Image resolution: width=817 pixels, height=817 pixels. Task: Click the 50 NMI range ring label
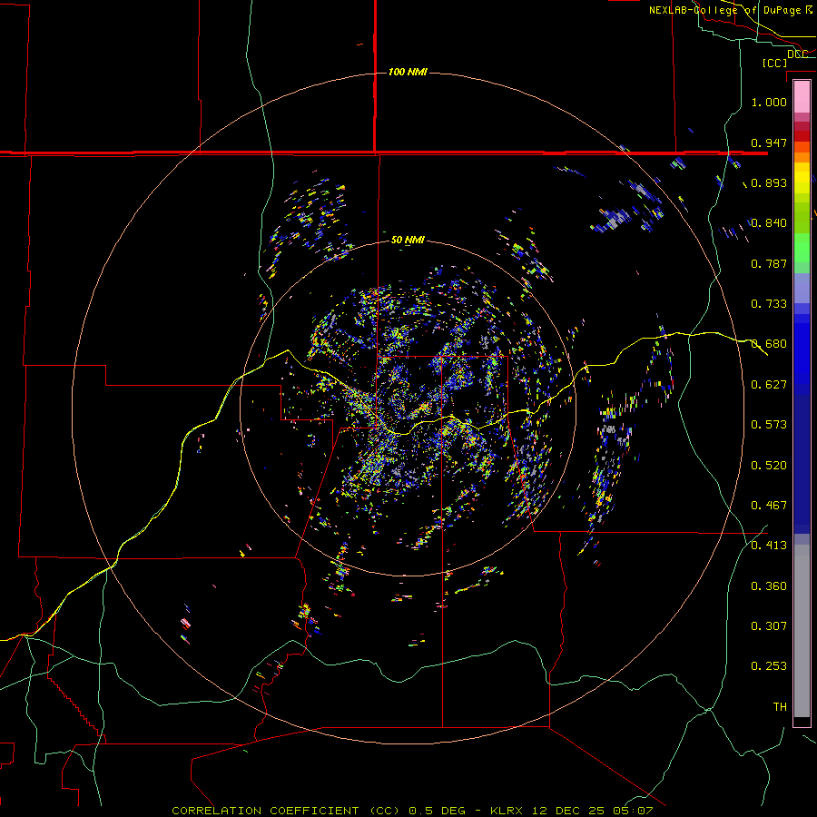408,240
